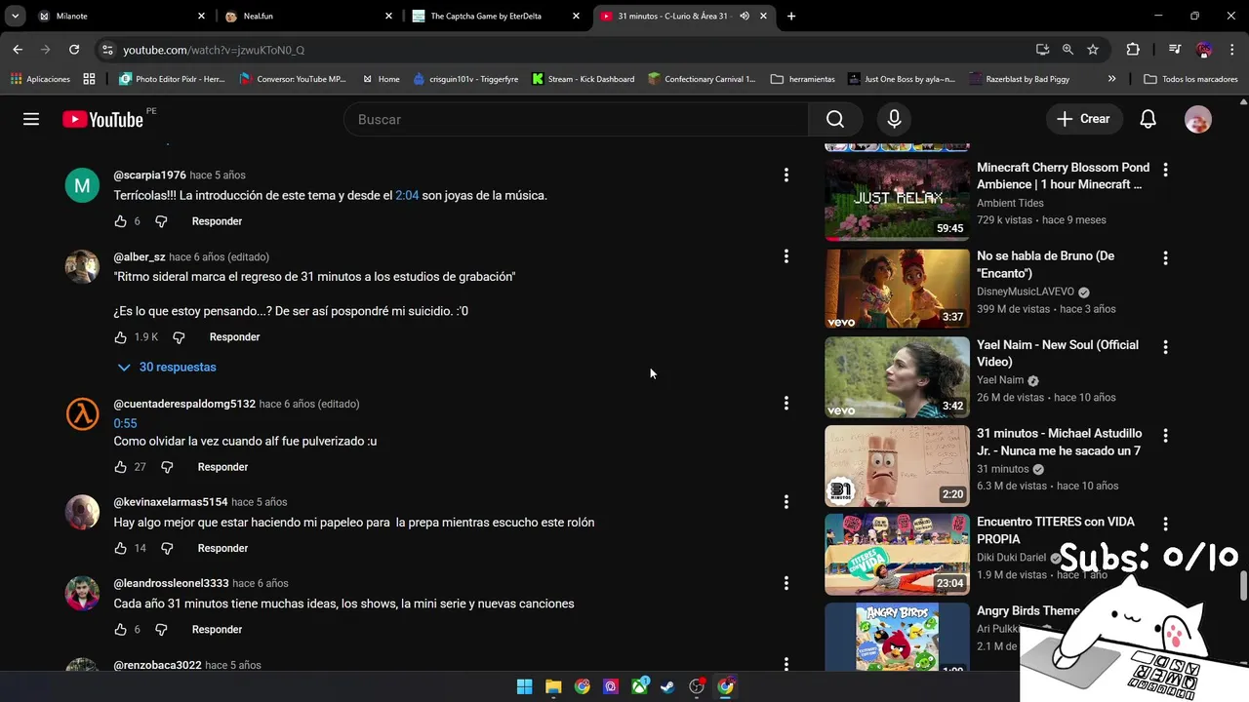The width and height of the screenshot is (1249, 702).
Task: Like the comment by @scarpia1976
Action: click(x=121, y=221)
